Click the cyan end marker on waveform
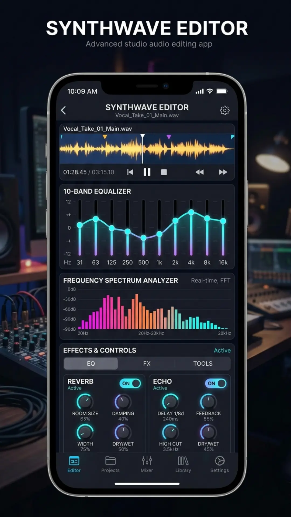 point(233,137)
